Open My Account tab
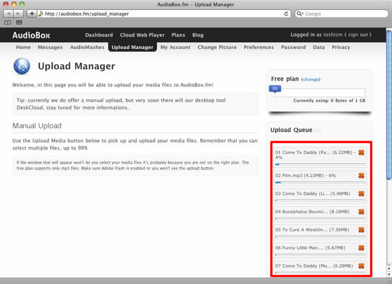The height and width of the screenshot is (284, 392). pyautogui.click(x=175, y=47)
